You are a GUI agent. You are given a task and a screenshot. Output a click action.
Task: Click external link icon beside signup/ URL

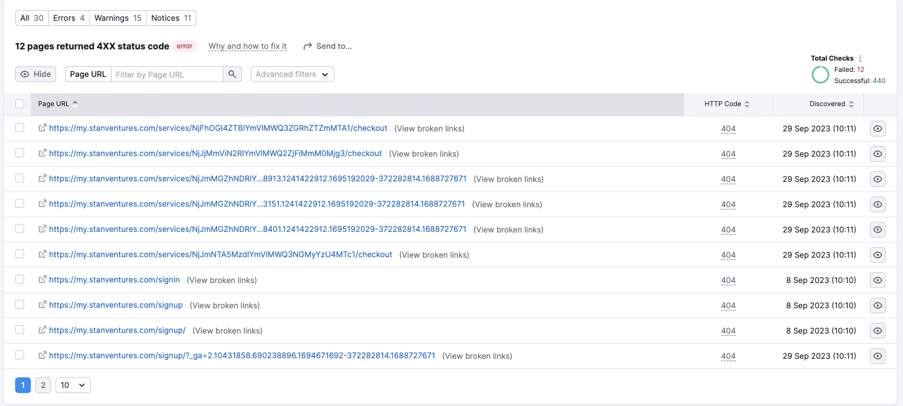(x=42, y=330)
